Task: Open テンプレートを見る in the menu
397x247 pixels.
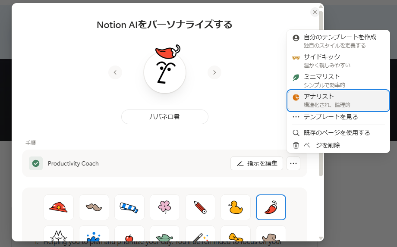Action: tap(338, 117)
